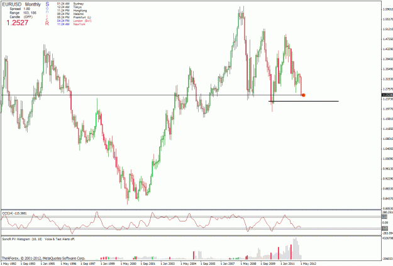Select the red London session row
This screenshot has width=393, height=266.
pyautogui.click(x=74, y=21)
